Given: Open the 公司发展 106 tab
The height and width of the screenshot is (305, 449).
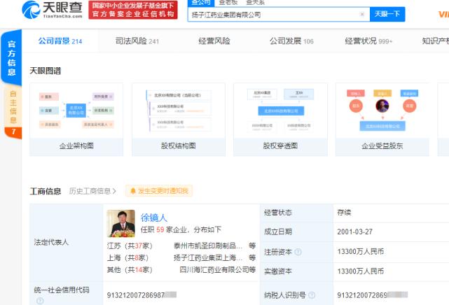Looking at the screenshot, I should point(291,41).
